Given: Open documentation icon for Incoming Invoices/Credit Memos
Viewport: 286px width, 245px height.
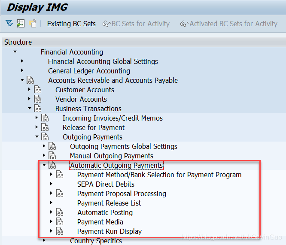Looking at the screenshot, I should 45,118.
